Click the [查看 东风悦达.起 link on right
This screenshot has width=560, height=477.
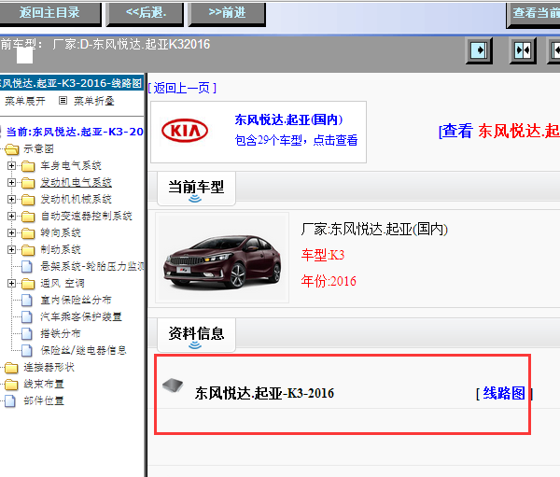tap(499, 131)
